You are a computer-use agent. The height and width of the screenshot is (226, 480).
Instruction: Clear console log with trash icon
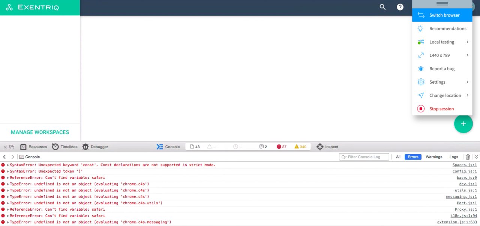(468, 157)
